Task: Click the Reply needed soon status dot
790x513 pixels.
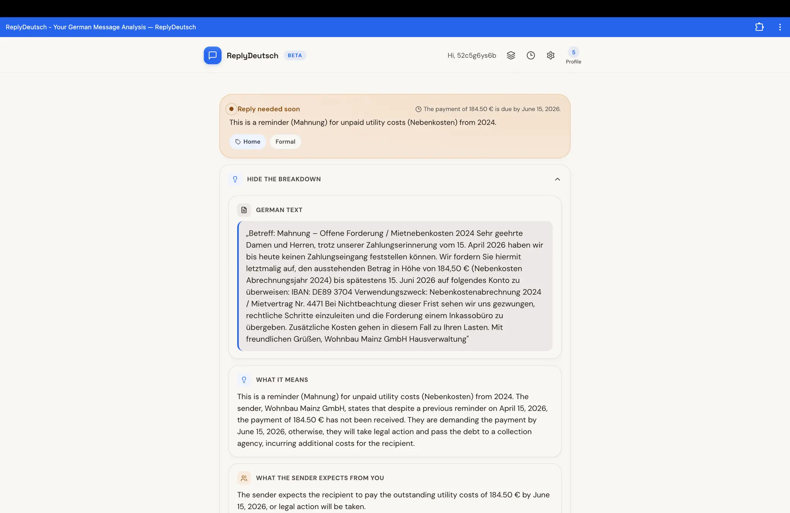Action: click(231, 109)
